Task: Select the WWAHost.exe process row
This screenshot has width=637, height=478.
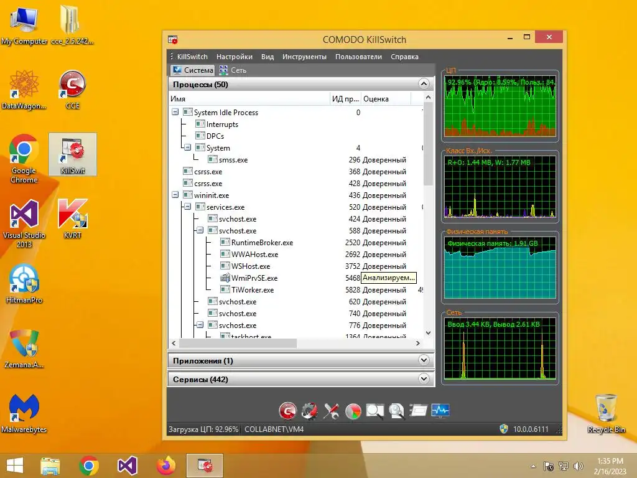Action: [296, 255]
